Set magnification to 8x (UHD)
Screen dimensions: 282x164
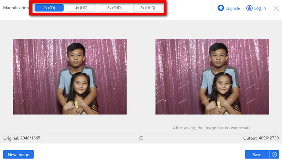point(148,8)
